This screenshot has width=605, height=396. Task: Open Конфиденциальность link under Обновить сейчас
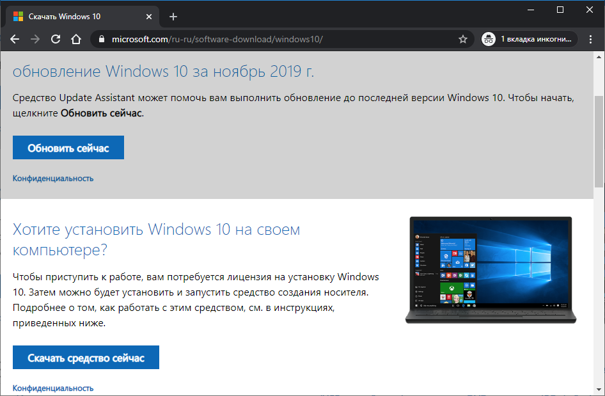(53, 178)
